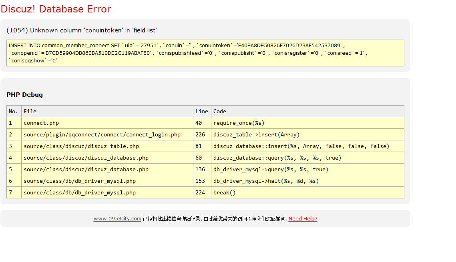Click row number 5 in the No. column

point(14,169)
